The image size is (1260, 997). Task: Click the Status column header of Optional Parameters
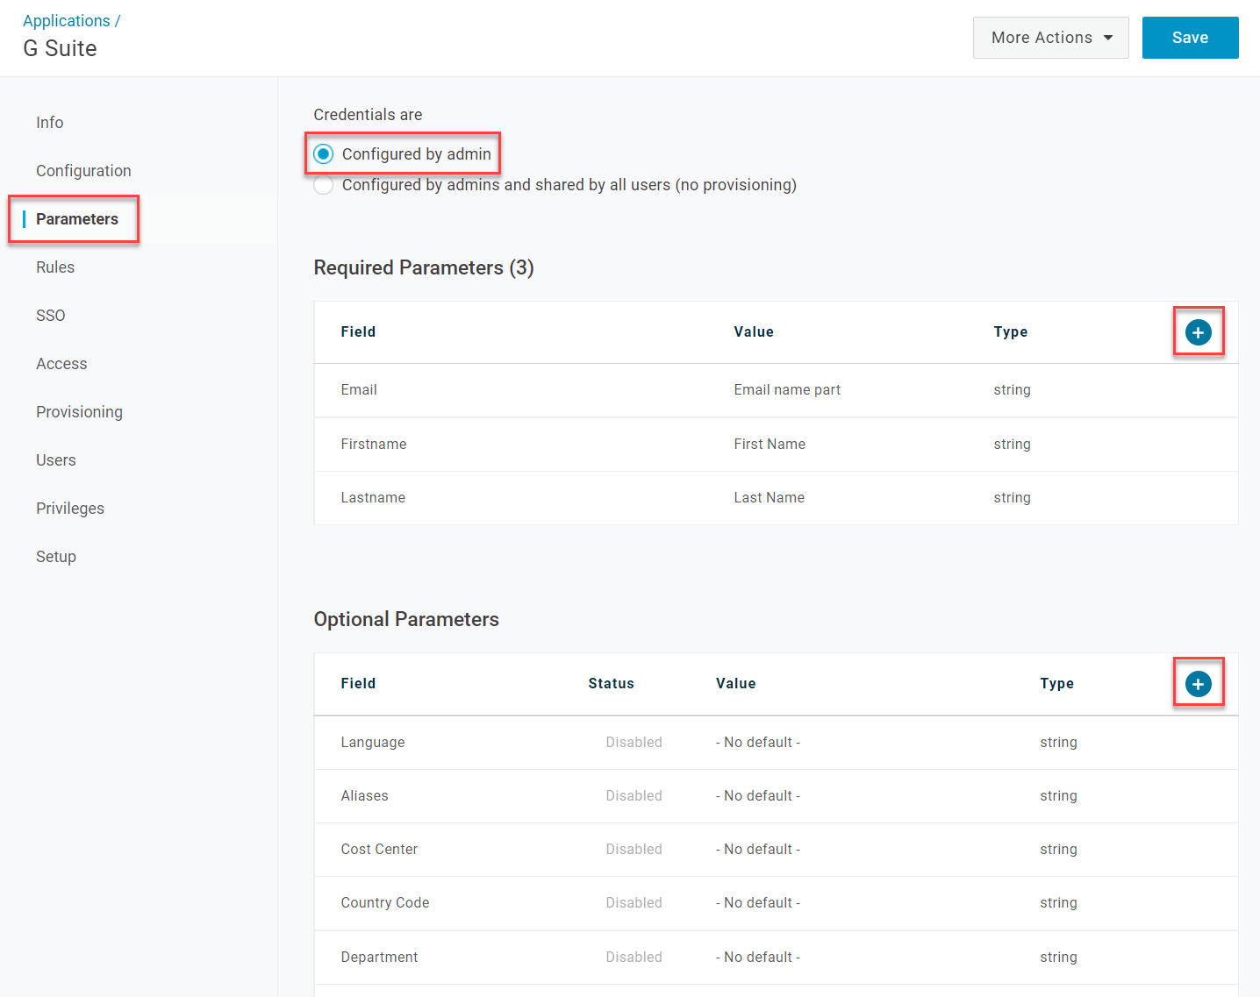pos(611,684)
